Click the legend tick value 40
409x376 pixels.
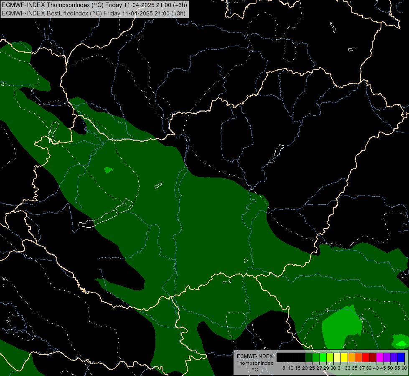coord(376,368)
